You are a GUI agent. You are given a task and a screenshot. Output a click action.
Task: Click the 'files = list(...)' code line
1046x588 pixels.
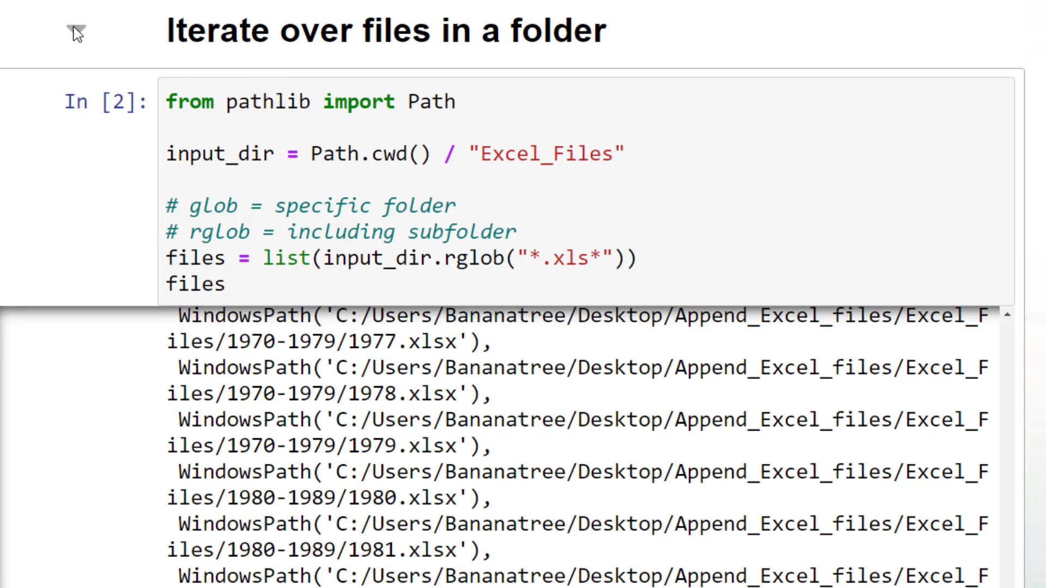point(400,258)
